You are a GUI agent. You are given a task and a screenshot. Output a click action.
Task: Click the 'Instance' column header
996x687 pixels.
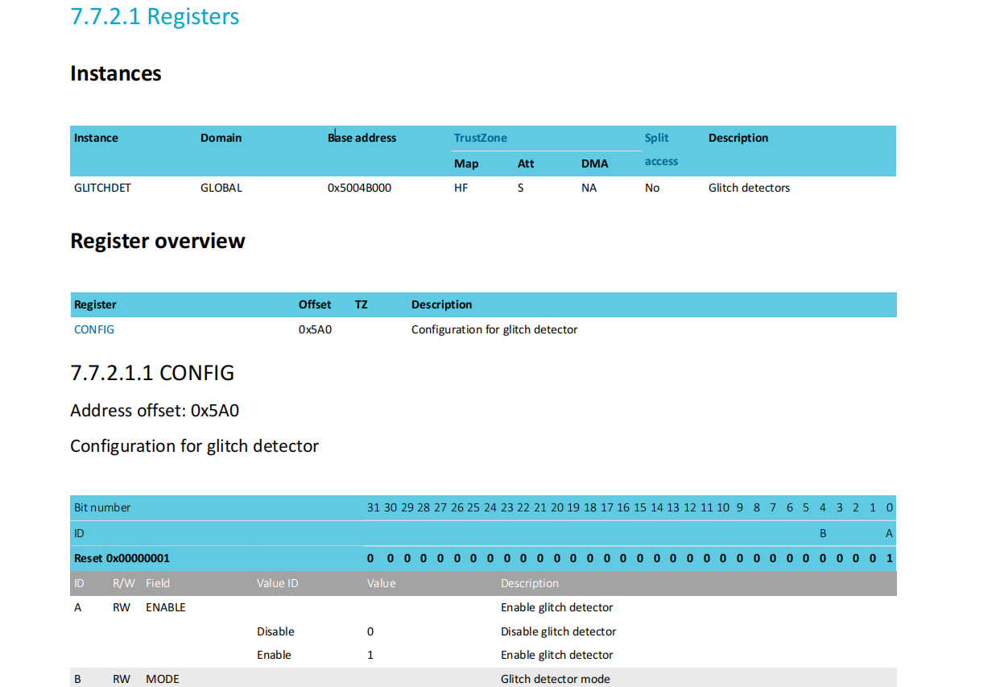pos(96,138)
